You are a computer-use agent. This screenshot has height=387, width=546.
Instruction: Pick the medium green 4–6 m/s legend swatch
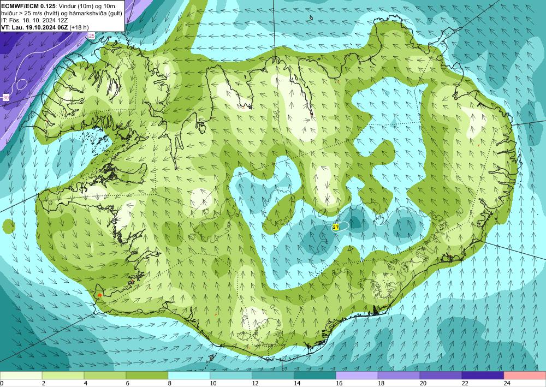[x=105, y=376]
